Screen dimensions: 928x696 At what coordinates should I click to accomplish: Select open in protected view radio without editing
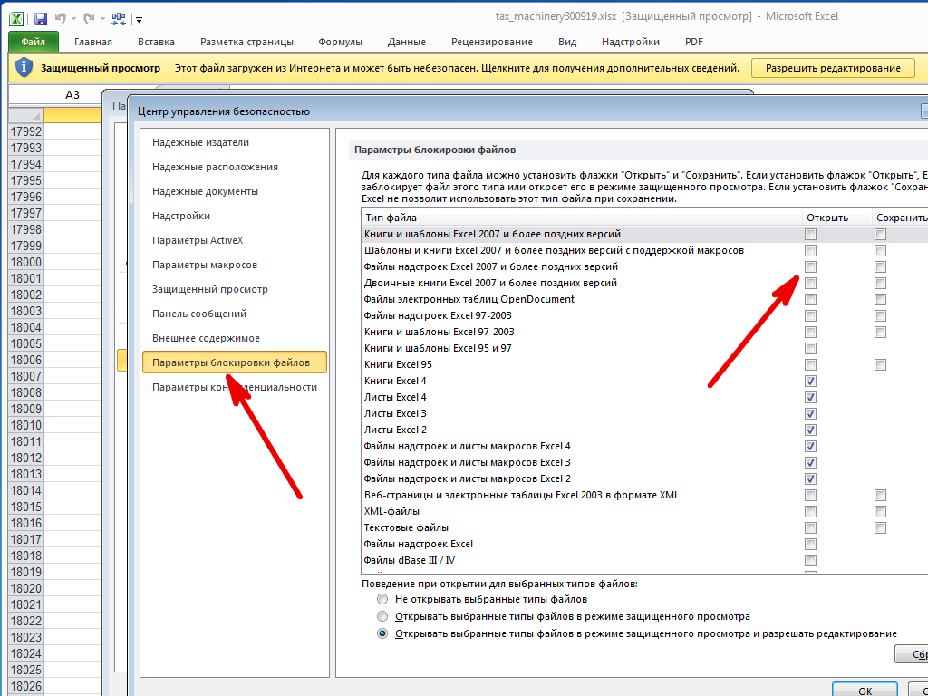click(383, 616)
